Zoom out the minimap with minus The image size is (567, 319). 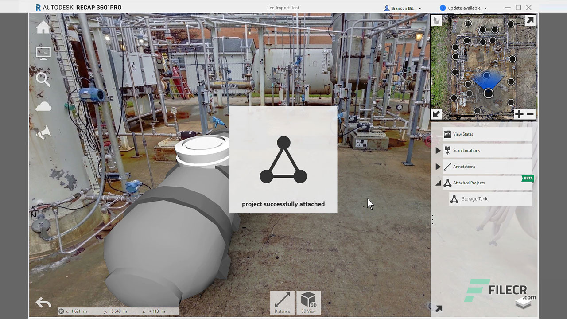[530, 114]
